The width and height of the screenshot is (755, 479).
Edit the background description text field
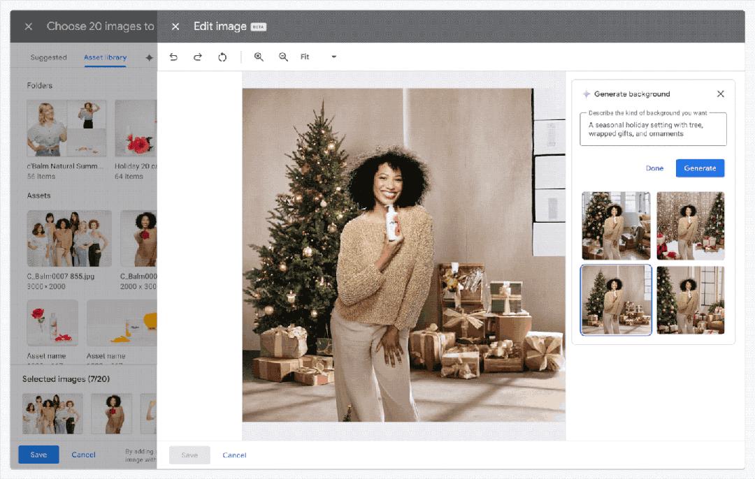point(653,129)
